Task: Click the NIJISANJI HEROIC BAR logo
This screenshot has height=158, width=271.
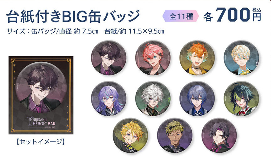Action: click(41, 122)
